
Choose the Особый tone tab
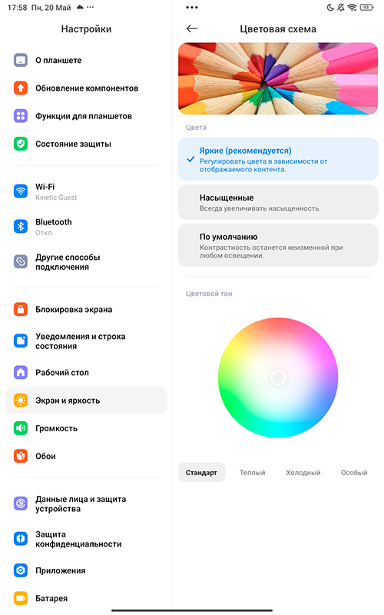tap(354, 473)
